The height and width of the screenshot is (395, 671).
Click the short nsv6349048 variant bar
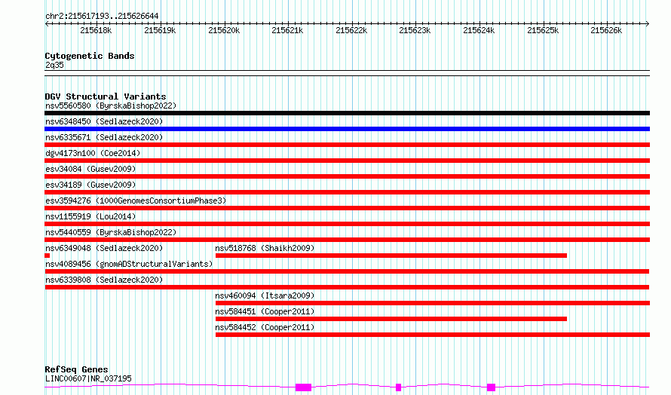47,256
